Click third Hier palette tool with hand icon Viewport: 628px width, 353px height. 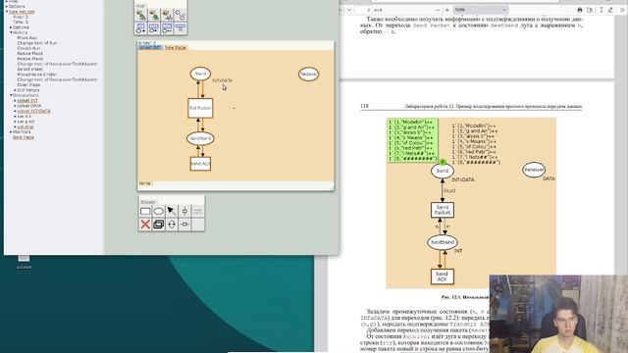tap(167, 16)
